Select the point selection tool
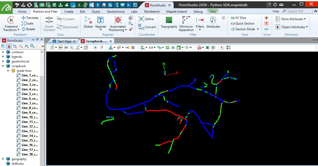This screenshot has height=166, width=318. (15, 46)
